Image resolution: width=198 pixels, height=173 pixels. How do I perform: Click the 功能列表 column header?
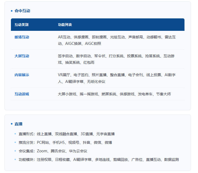coord(65,25)
